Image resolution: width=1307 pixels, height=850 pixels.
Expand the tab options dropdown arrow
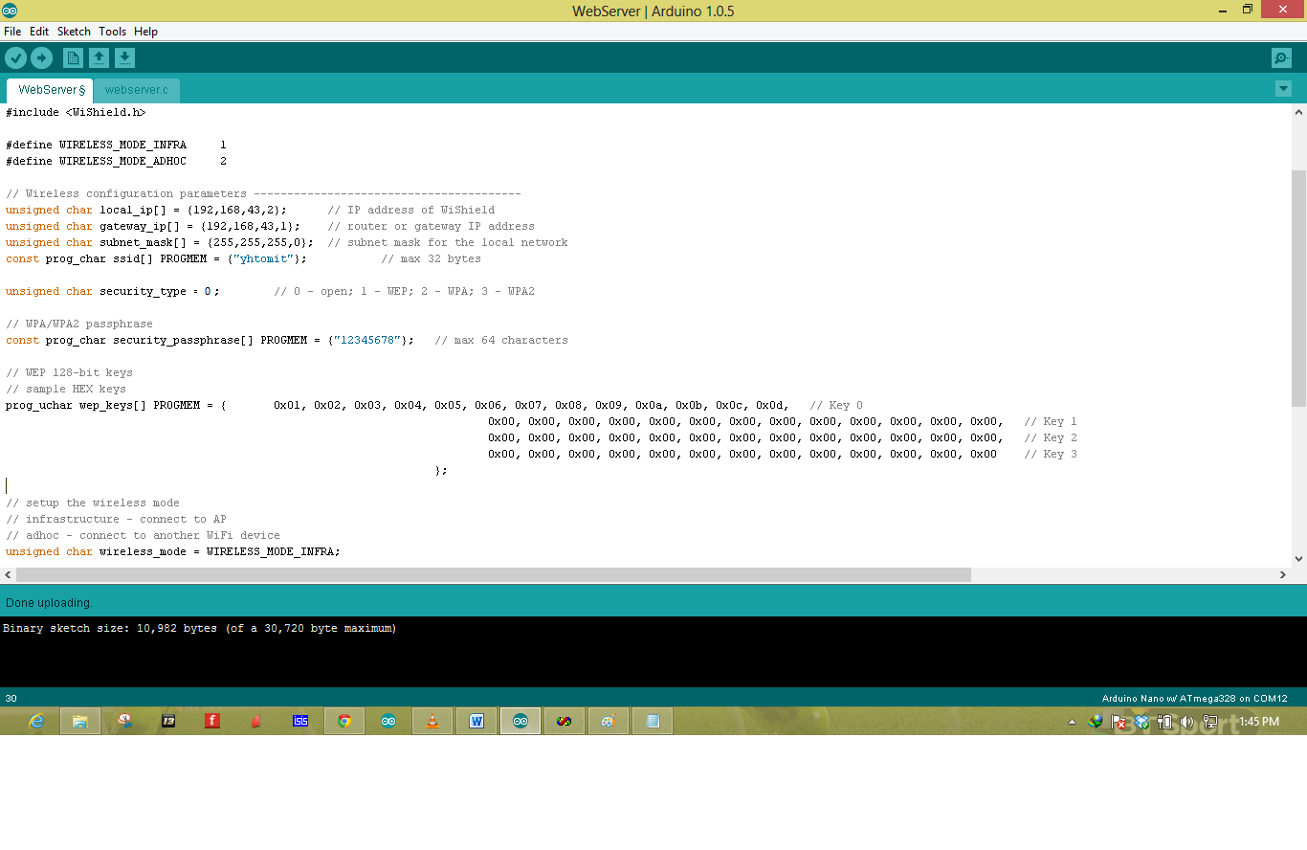(x=1283, y=89)
